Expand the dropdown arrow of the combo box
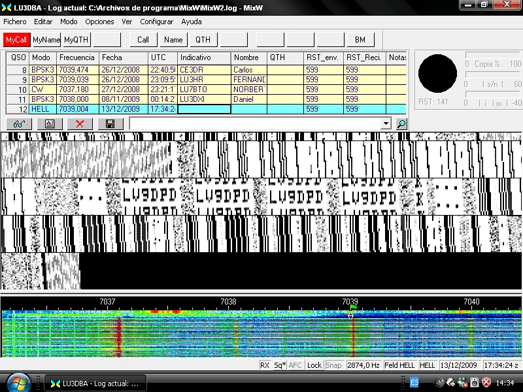 click(385, 123)
